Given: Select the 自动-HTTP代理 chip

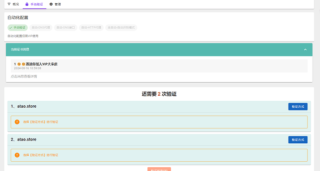Looking at the screenshot, I should (91, 27).
